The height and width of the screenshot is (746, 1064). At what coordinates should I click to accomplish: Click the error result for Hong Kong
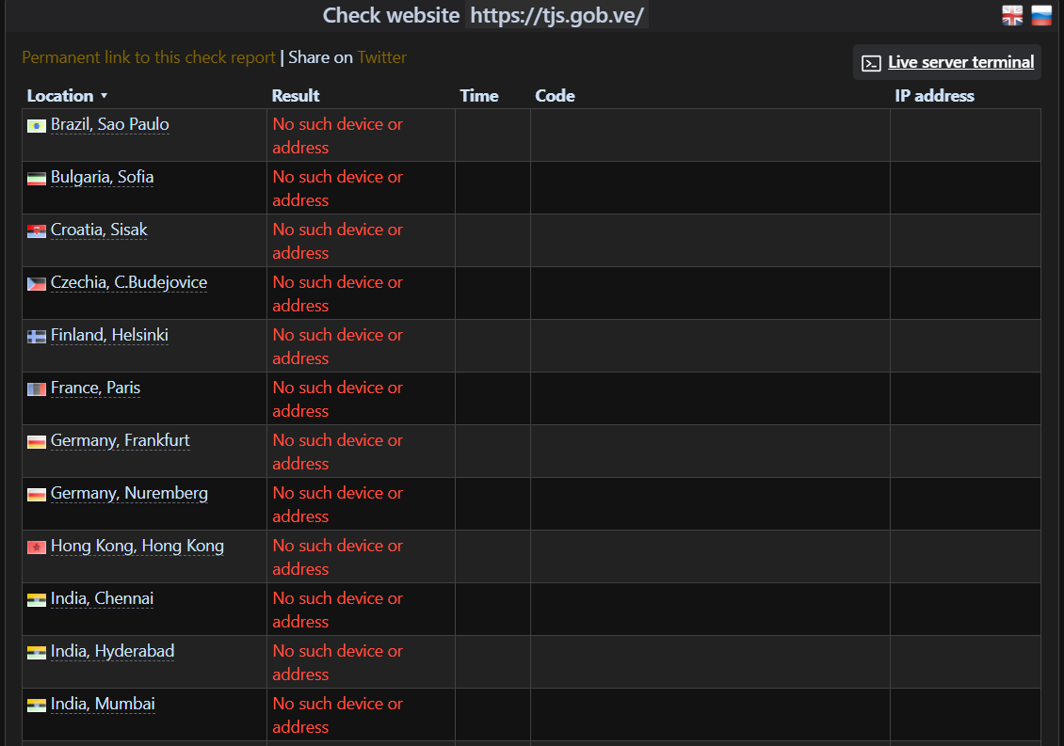(338, 558)
